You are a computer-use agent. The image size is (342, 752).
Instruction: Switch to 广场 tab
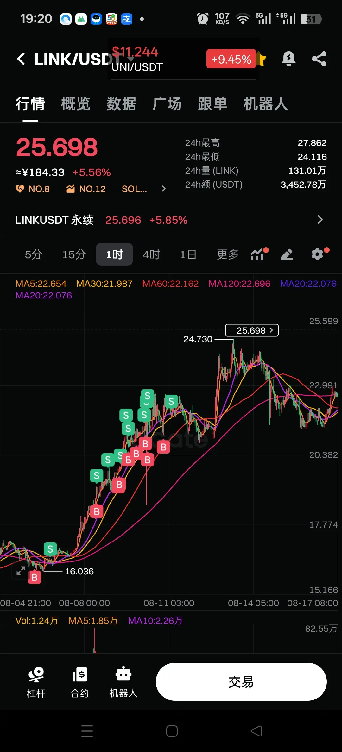click(167, 104)
